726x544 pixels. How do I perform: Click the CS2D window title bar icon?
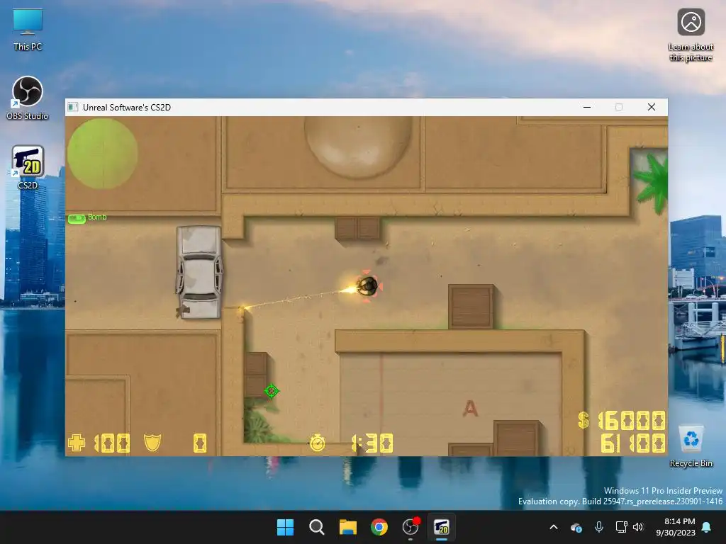click(73, 108)
